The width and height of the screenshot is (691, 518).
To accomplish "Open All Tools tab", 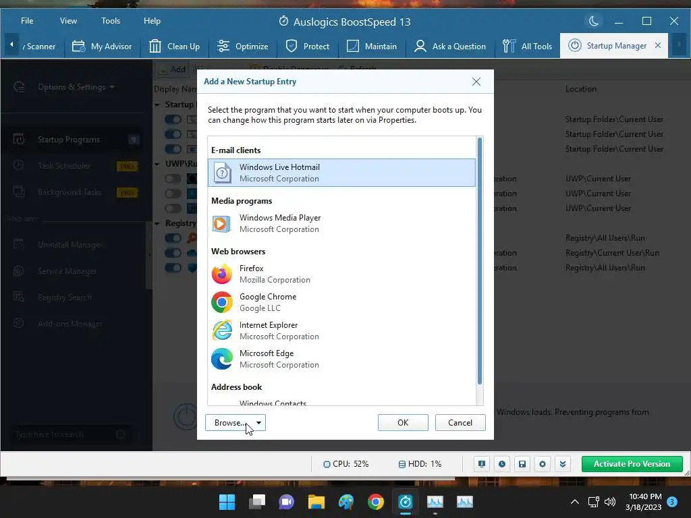I will point(527,46).
